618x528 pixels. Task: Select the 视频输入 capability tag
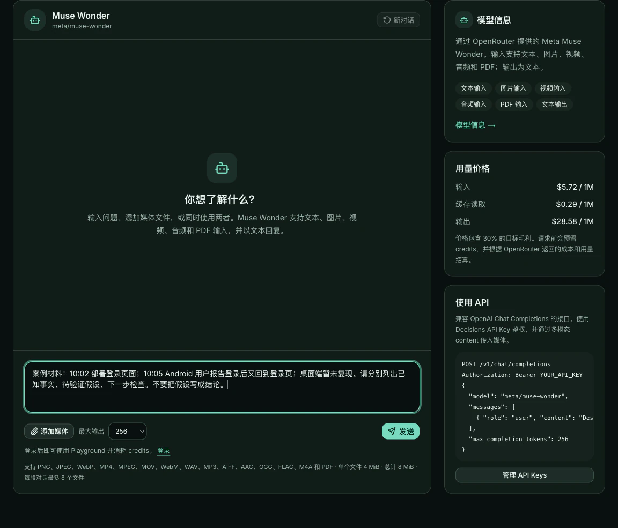[x=553, y=88]
